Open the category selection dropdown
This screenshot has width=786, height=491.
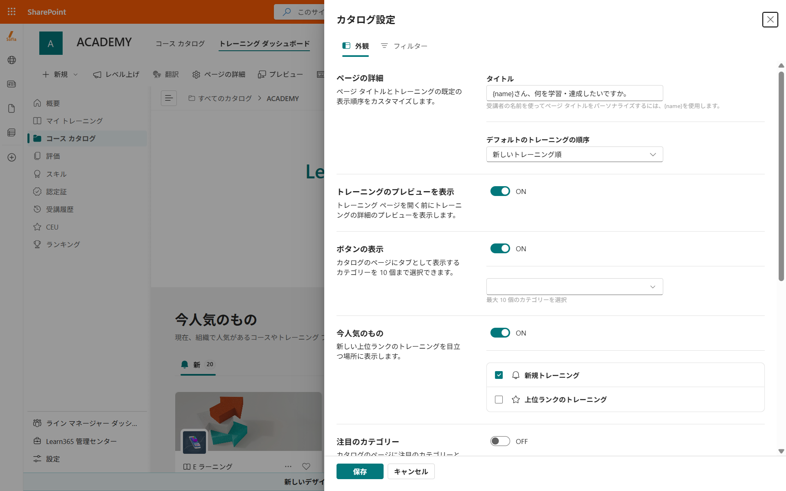574,286
